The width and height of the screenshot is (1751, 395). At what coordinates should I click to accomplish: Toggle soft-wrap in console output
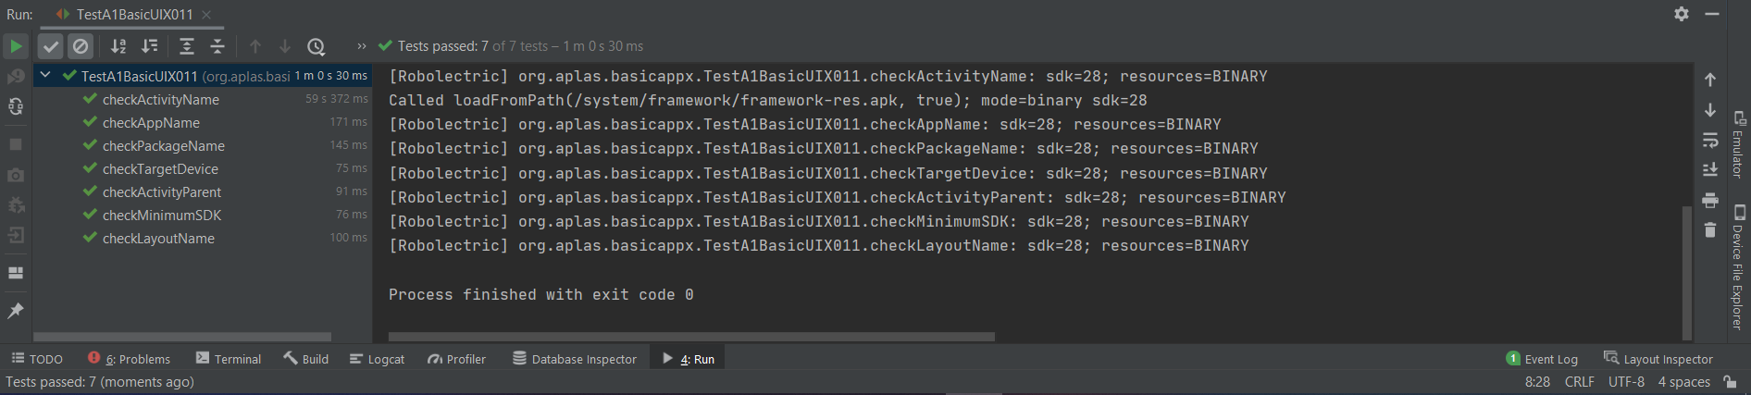point(1709,141)
